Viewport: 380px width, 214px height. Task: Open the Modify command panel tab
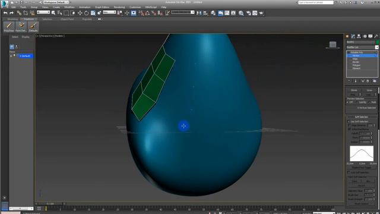[x=353, y=36]
